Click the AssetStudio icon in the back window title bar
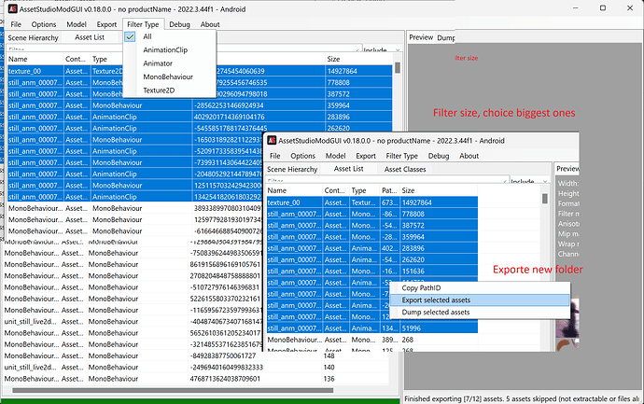Screen dimensions: 644x404 (x=13, y=8)
